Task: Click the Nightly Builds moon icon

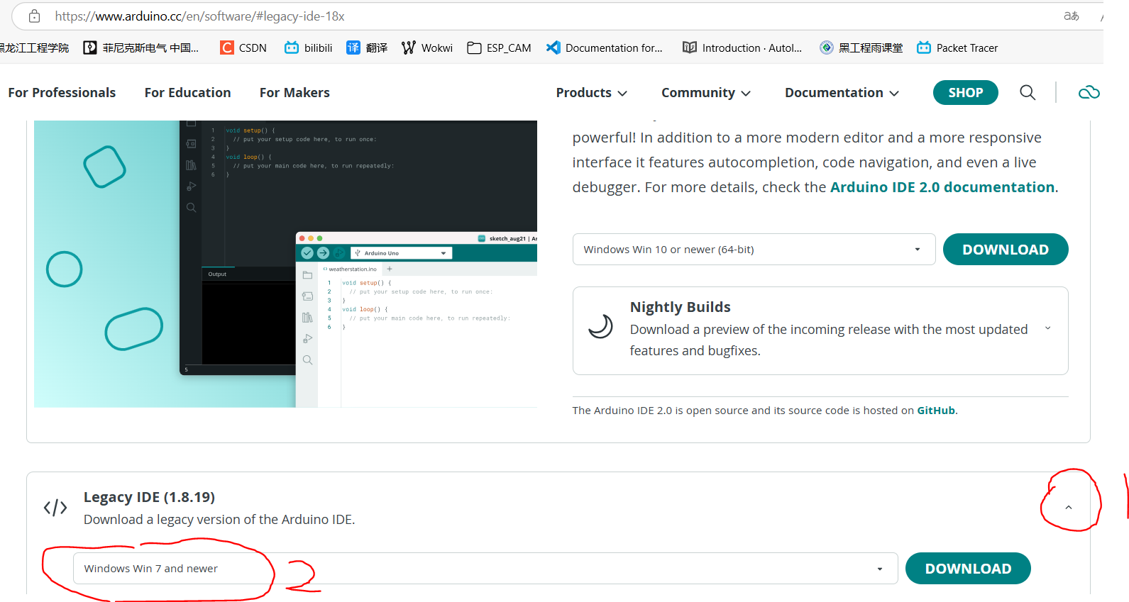Action: (x=600, y=326)
